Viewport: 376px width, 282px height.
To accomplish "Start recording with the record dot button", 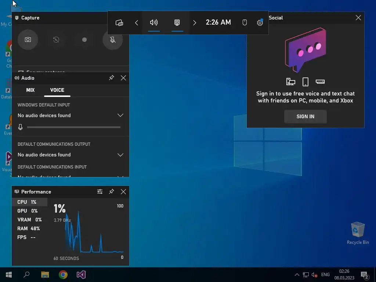I will [x=84, y=40].
